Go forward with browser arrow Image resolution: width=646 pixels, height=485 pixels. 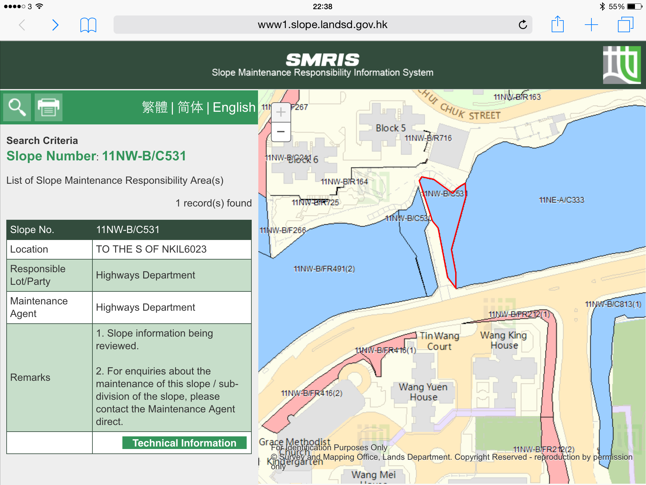pos(55,25)
